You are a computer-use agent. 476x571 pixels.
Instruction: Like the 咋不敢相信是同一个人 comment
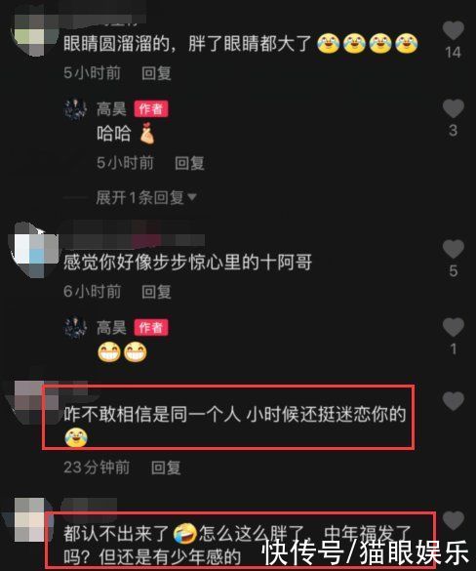[x=453, y=401]
